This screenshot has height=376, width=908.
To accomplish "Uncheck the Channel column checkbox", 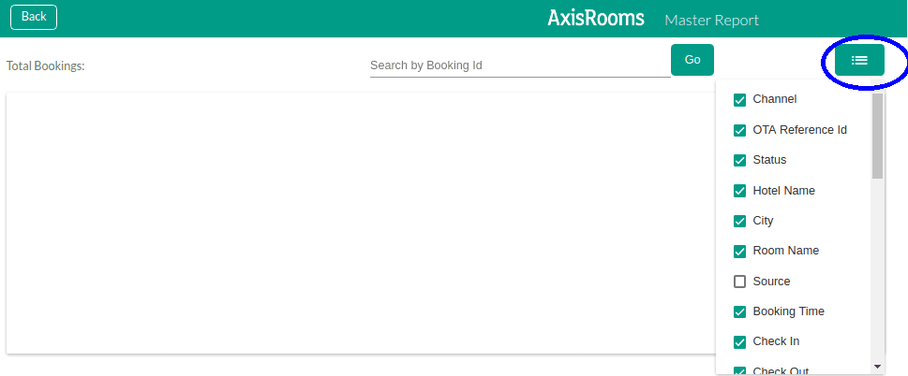I will [739, 100].
